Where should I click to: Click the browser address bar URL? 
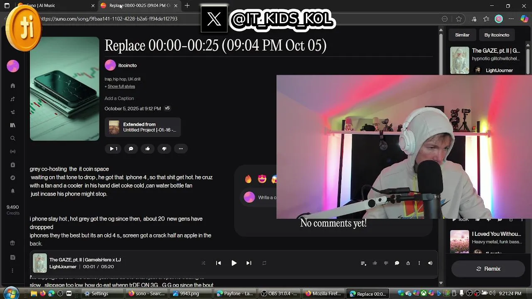pyautogui.click(x=109, y=19)
